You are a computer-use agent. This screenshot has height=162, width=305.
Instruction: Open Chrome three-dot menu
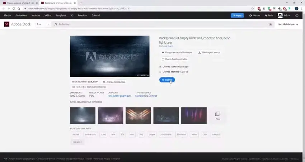tap(302, 9)
